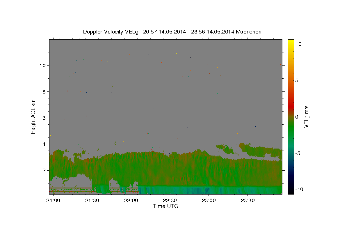Screen dimensions: 349x233
Task: Select the 21:30 time tick label
Action: pos(92,201)
